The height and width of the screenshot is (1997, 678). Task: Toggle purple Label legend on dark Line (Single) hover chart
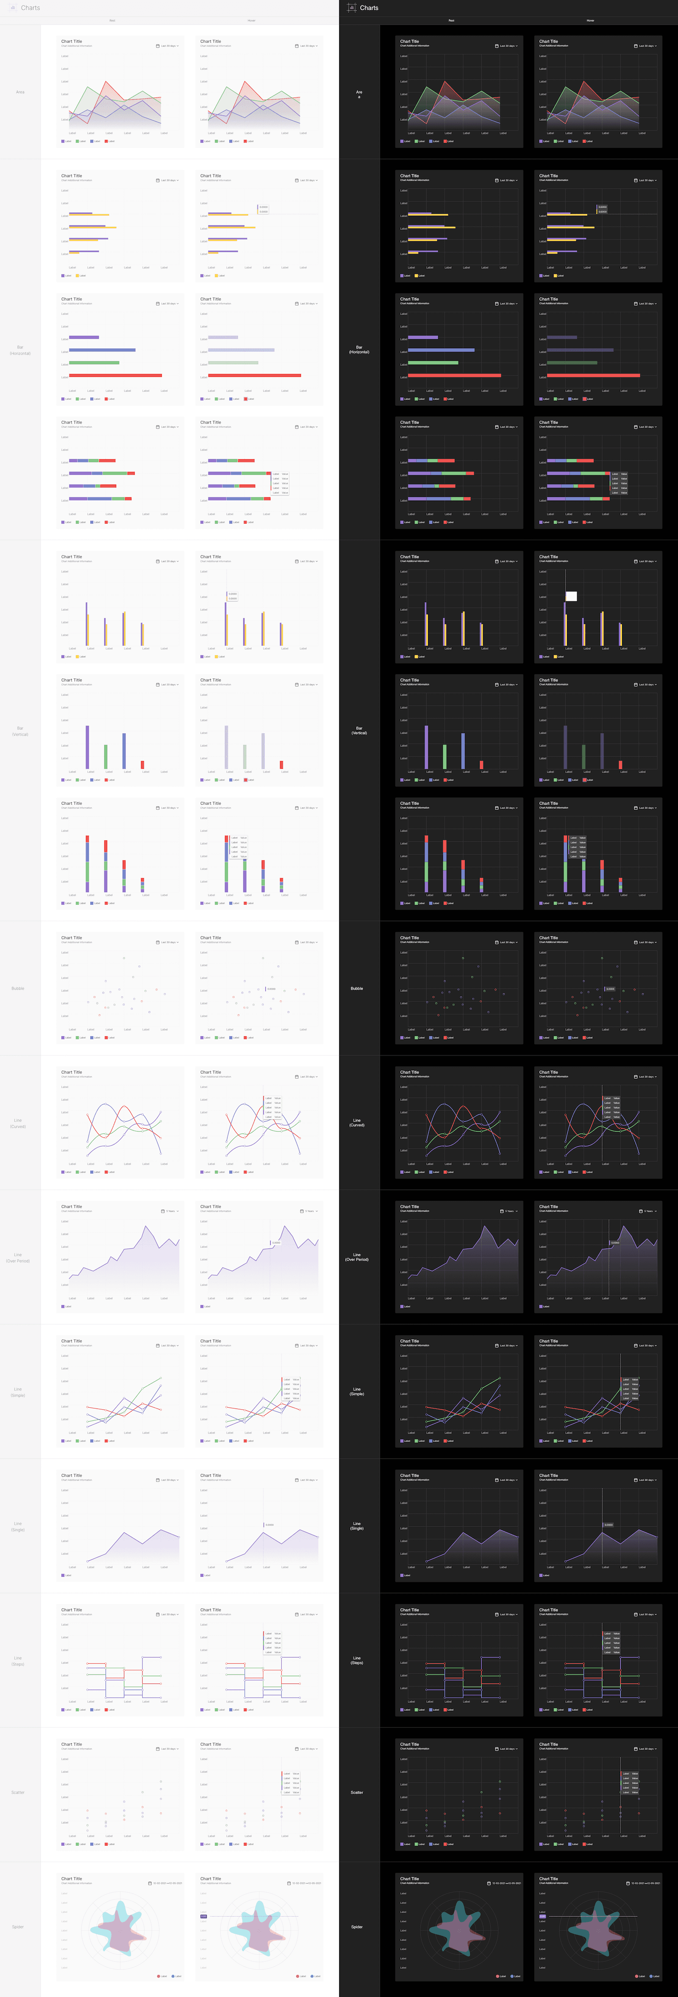545,1575
